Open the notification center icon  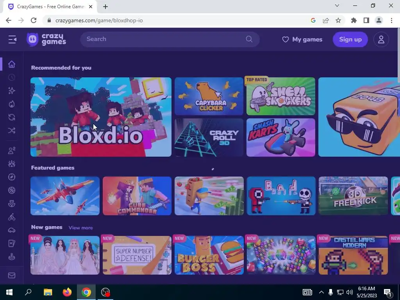tap(387, 292)
